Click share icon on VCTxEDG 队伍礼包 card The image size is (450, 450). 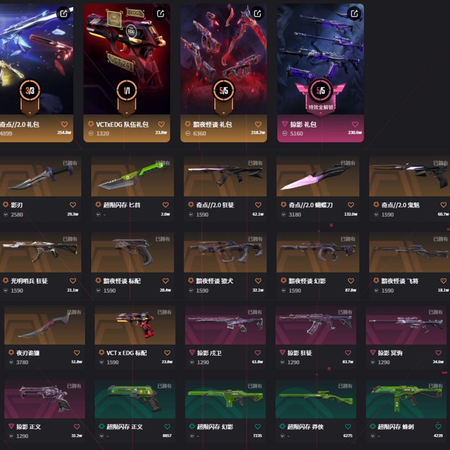[x=160, y=13]
